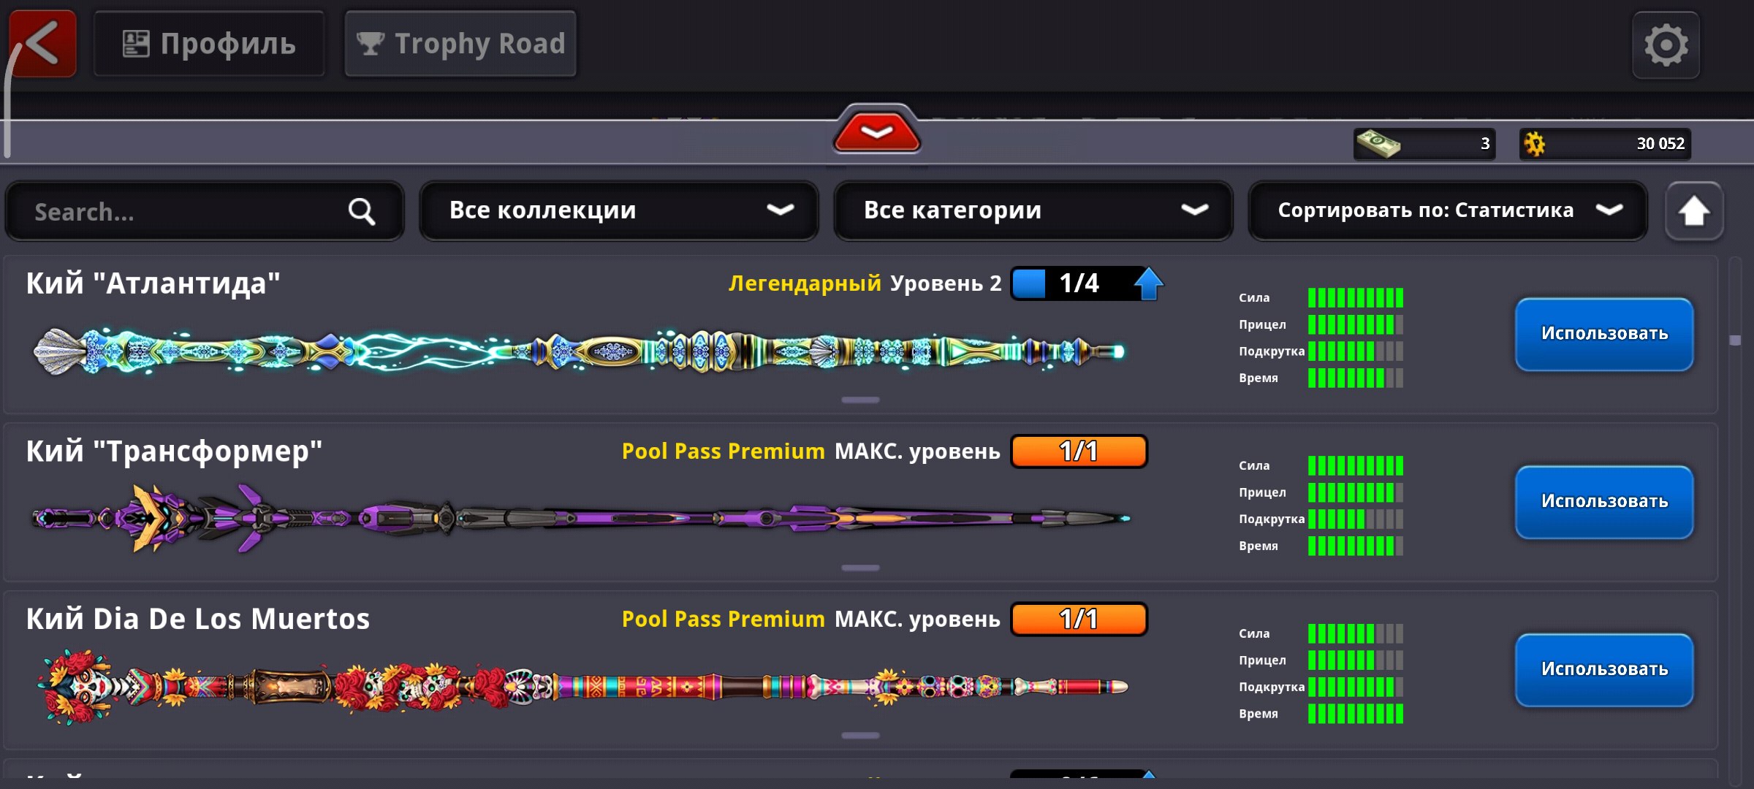1754x789 pixels.
Task: Expand Сортировать по: Статистика dropdown
Action: click(x=1447, y=211)
